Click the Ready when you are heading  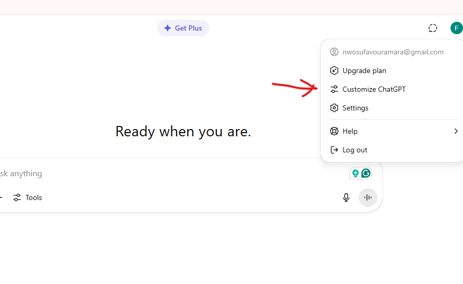[x=183, y=131]
